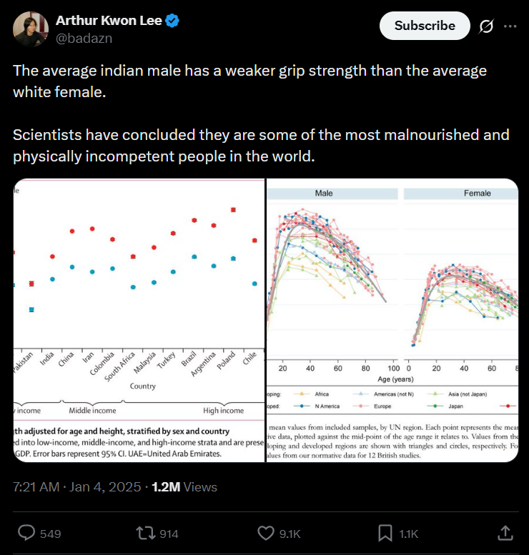529x555 pixels.
Task: Open the country grip strength chart image
Action: (x=139, y=320)
